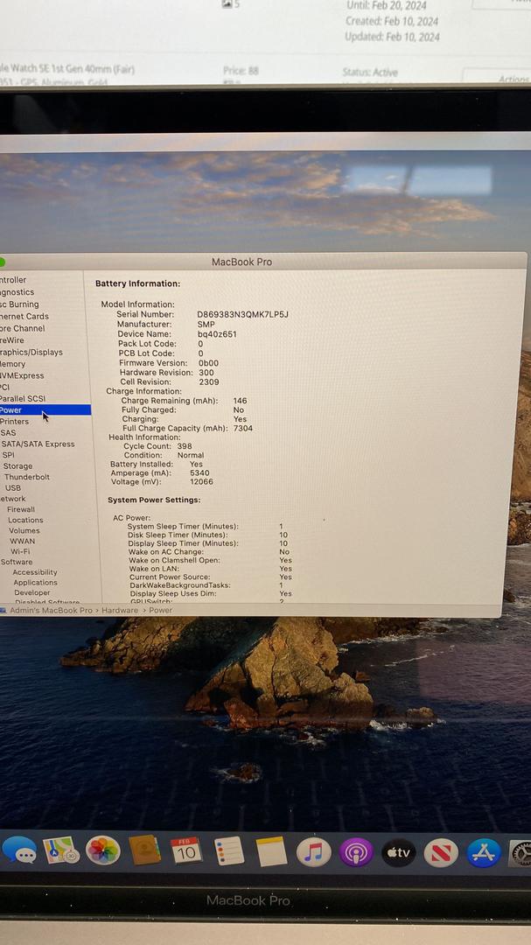
Task: Select SPI in the sidebar
Action: coord(8,455)
